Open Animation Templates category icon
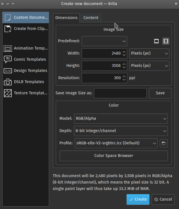 tap(8, 48)
